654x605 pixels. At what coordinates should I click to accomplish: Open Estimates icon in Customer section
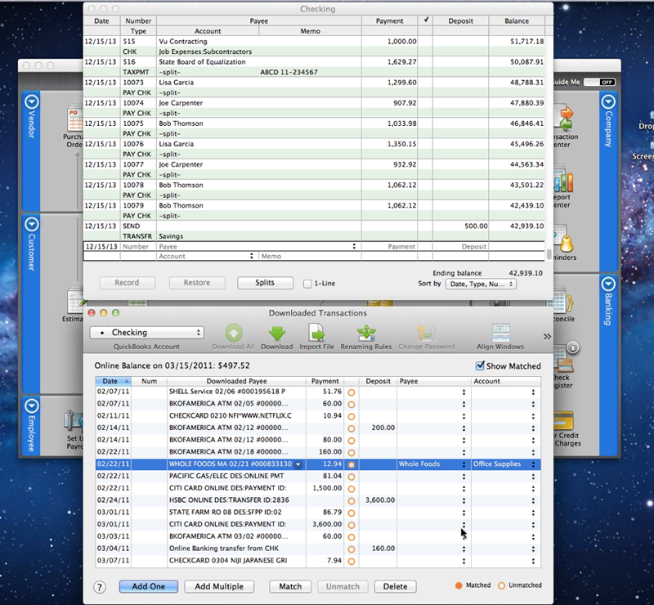click(x=75, y=299)
